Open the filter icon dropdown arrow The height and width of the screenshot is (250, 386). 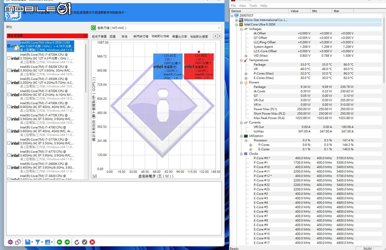point(42,243)
